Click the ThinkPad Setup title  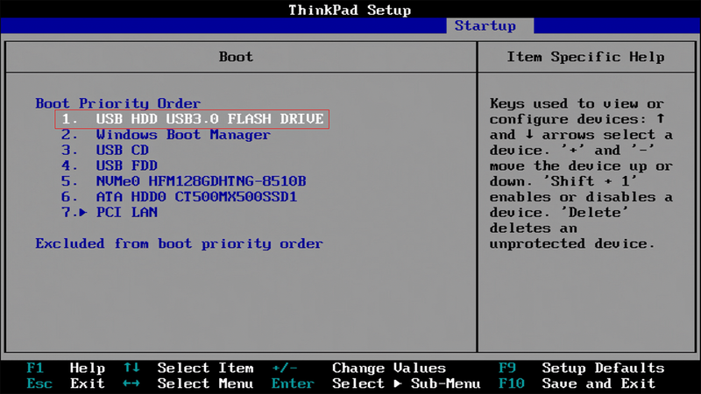click(x=350, y=10)
